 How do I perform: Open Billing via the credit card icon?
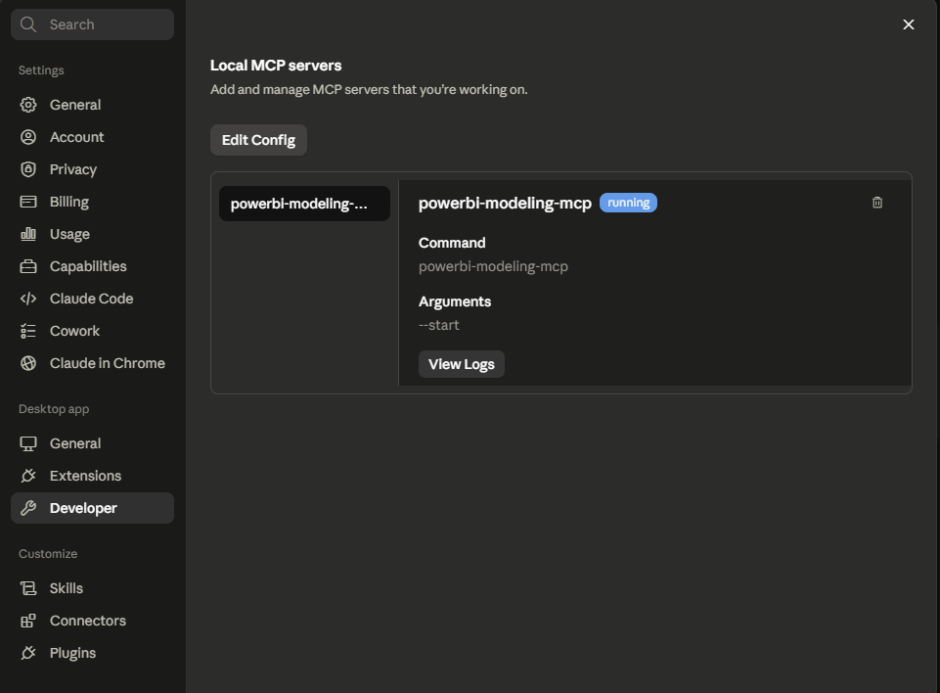tap(28, 202)
